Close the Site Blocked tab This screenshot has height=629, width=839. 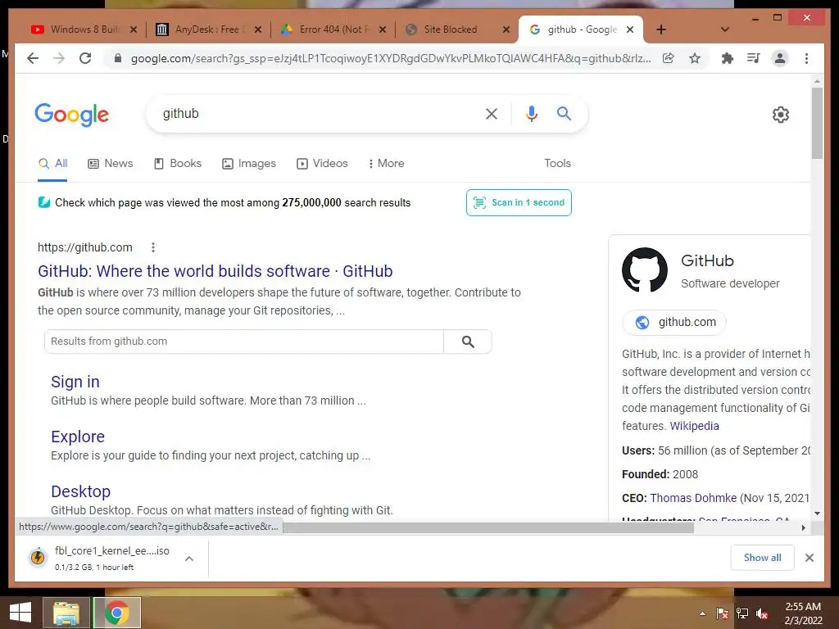tap(506, 29)
